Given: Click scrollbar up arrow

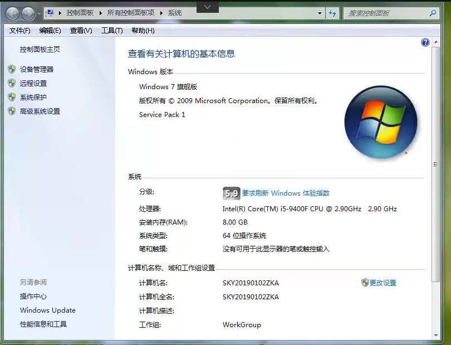Looking at the screenshot, I should (x=436, y=42).
